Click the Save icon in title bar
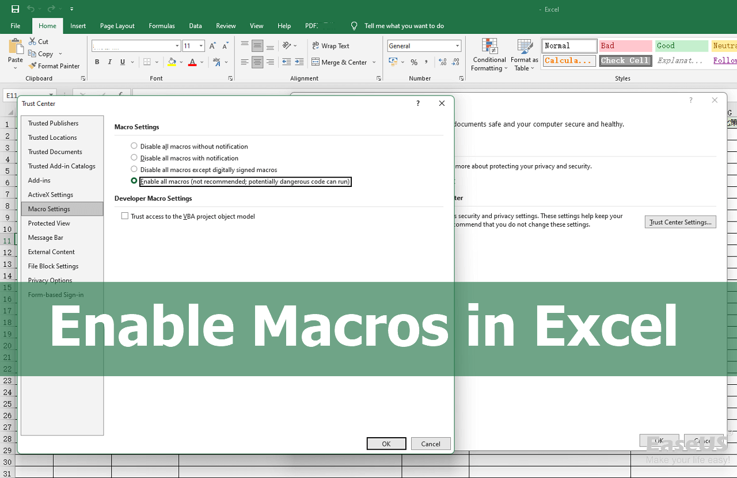737x478 pixels. point(15,9)
